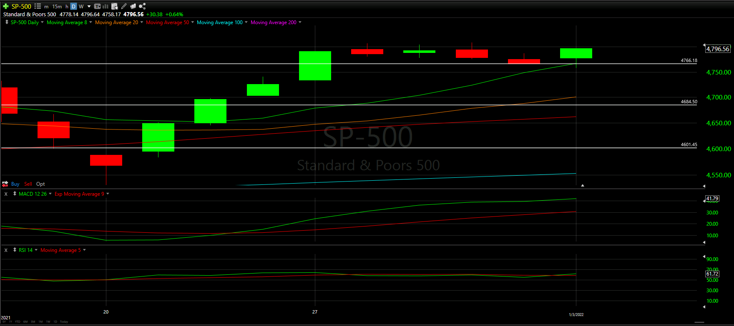Viewport: 734px width, 326px height.
Task: Close the RSI indicator pane
Action: (x=6, y=250)
